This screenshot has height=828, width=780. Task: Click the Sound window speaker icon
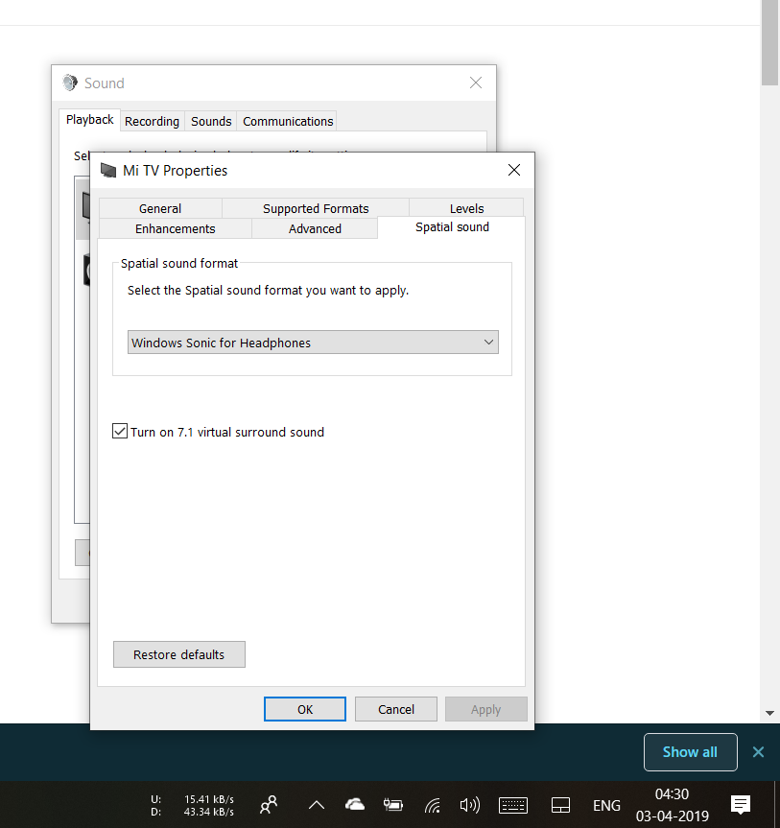tap(70, 83)
